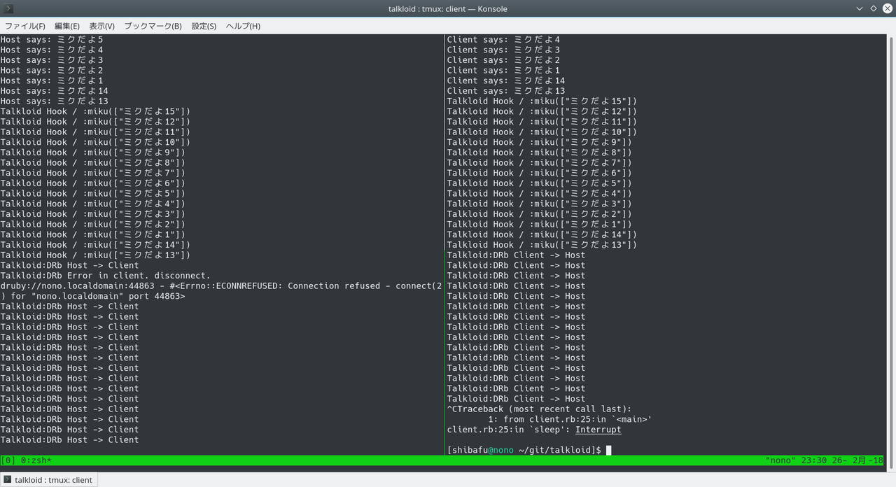The width and height of the screenshot is (896, 487).
Task: Click the tmux window '0:zsh*' in status bar
Action: (34, 460)
